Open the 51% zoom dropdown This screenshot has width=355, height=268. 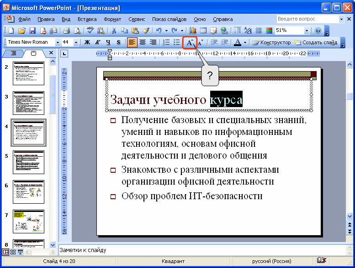[x=307, y=31]
